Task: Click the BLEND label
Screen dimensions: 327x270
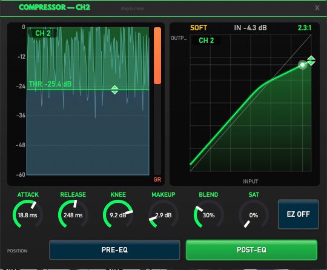Action: (x=208, y=194)
